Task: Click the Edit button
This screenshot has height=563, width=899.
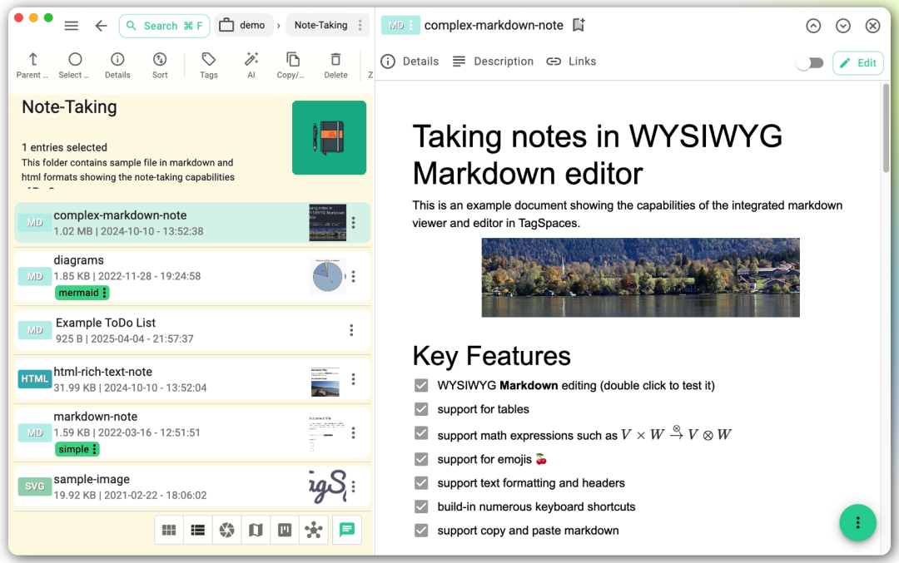Action: coord(857,63)
